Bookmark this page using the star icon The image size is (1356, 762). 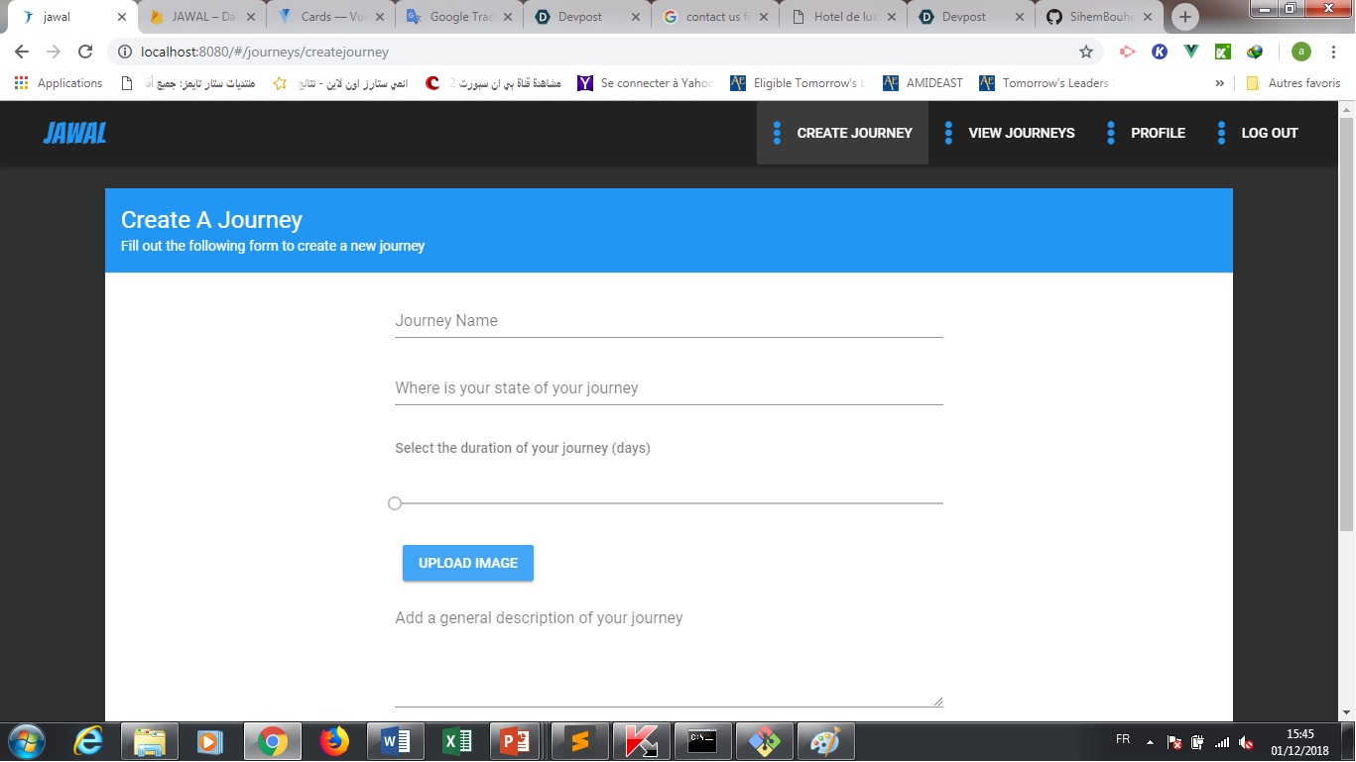coord(1085,52)
